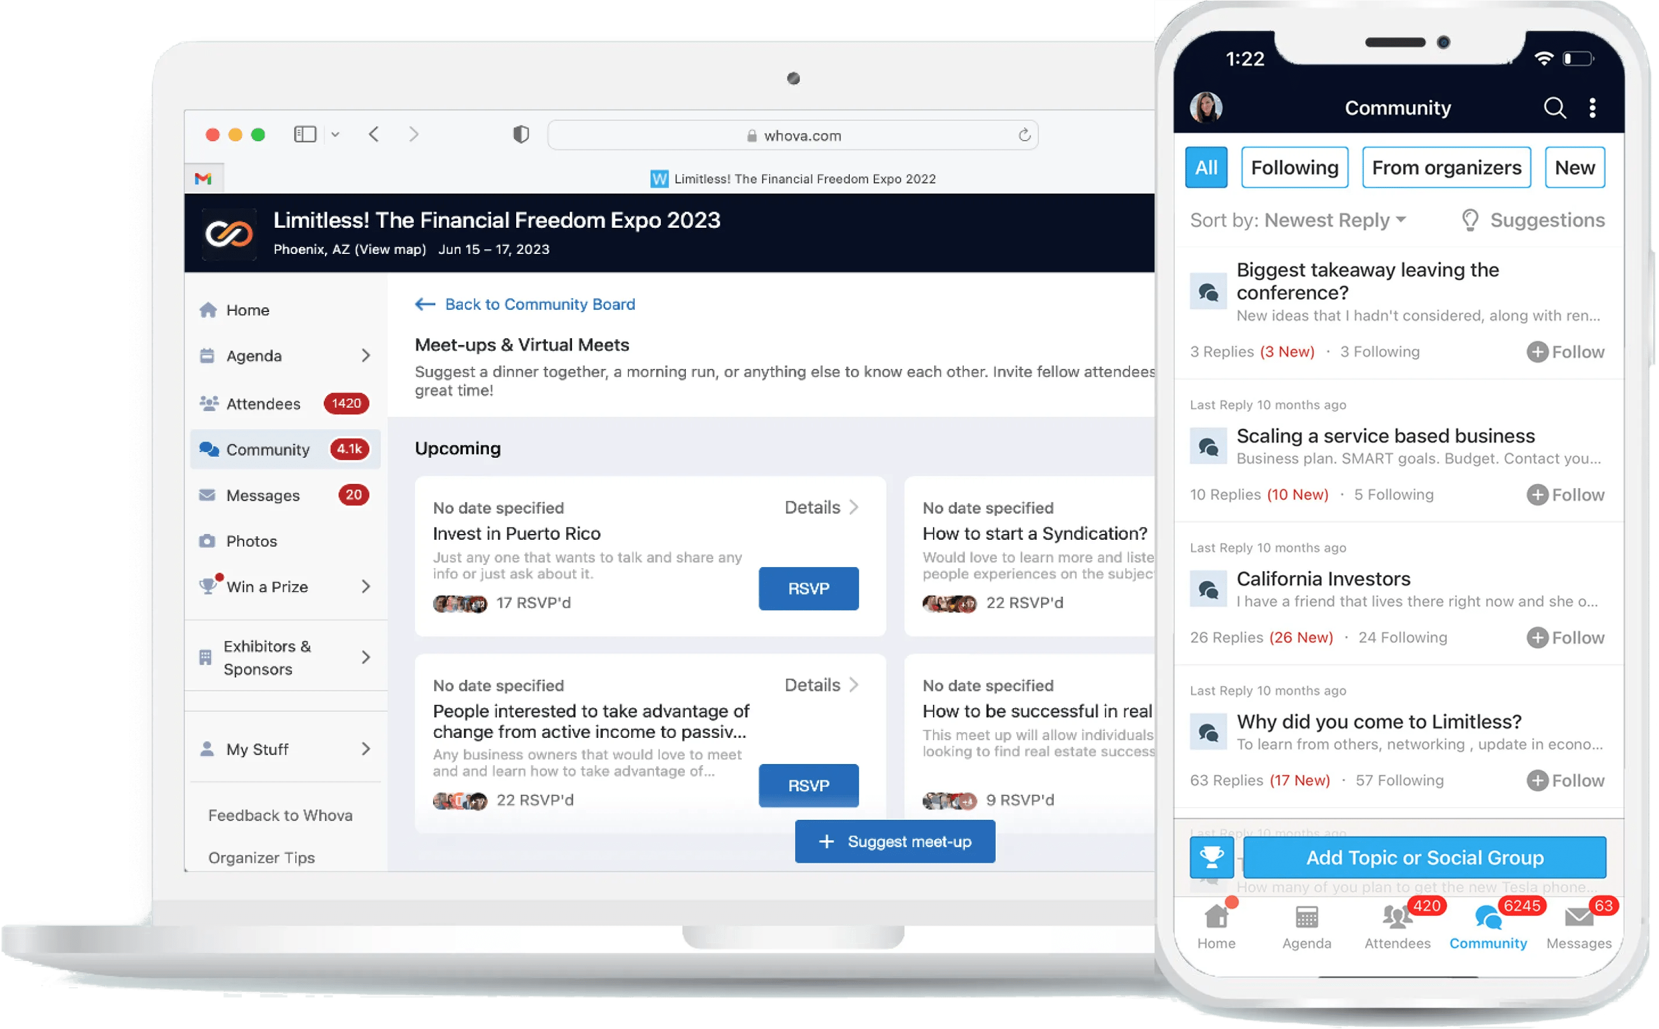The width and height of the screenshot is (1659, 1029).
Task: Open the Gmail pinned tab icon
Action: click(203, 178)
